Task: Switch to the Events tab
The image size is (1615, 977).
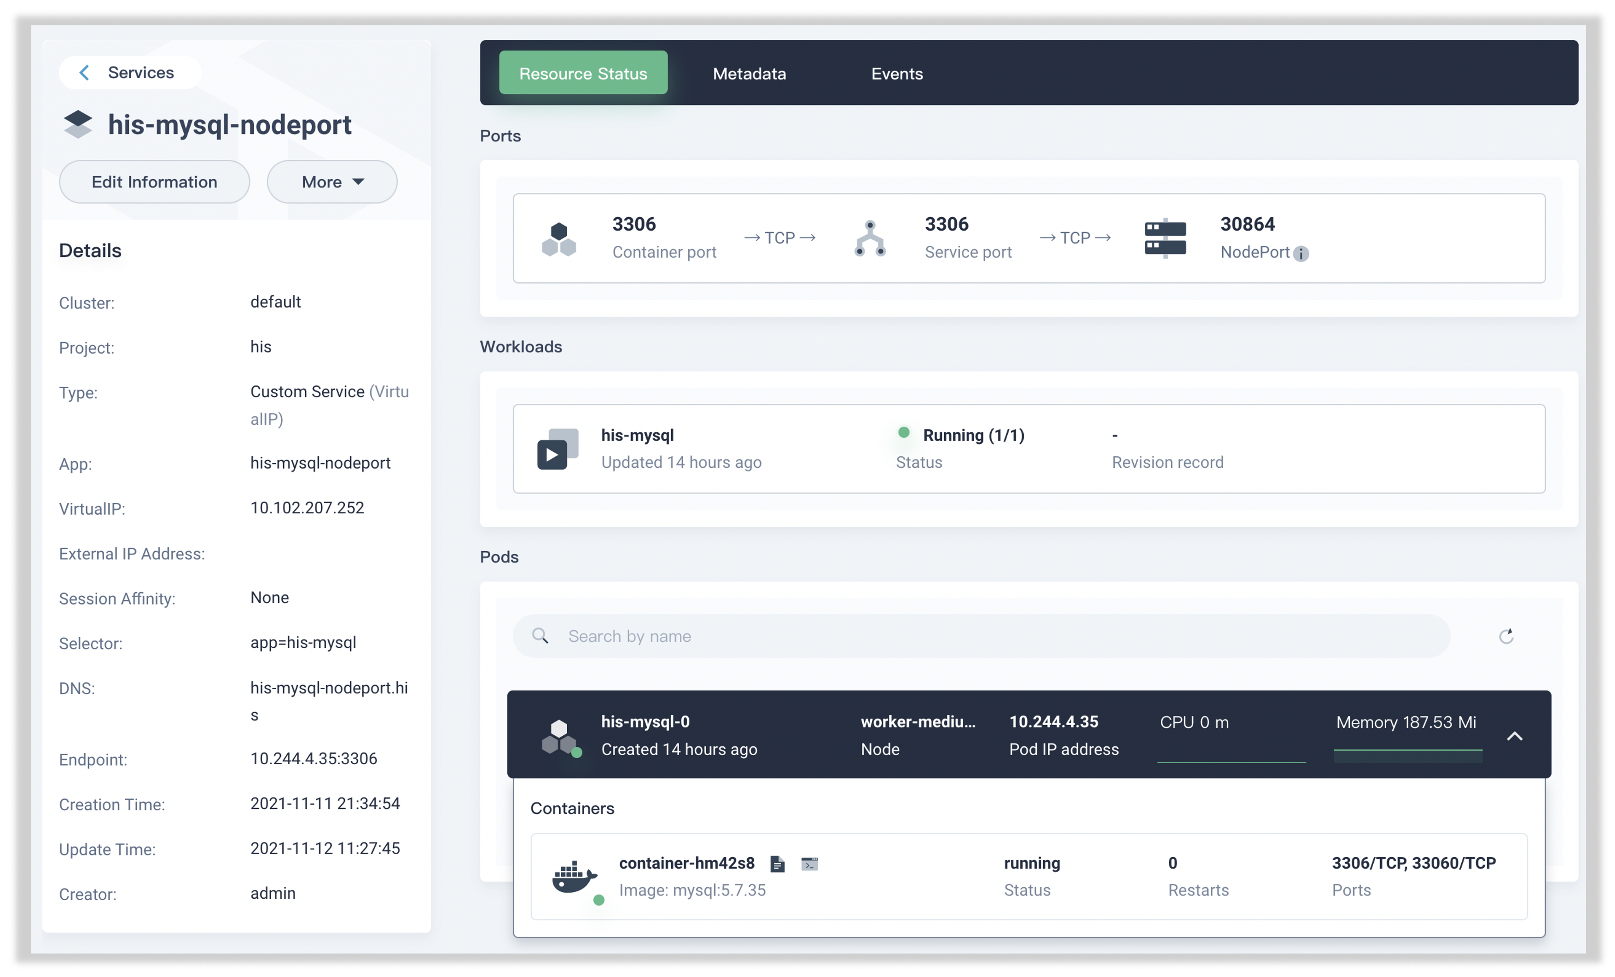Action: point(897,74)
